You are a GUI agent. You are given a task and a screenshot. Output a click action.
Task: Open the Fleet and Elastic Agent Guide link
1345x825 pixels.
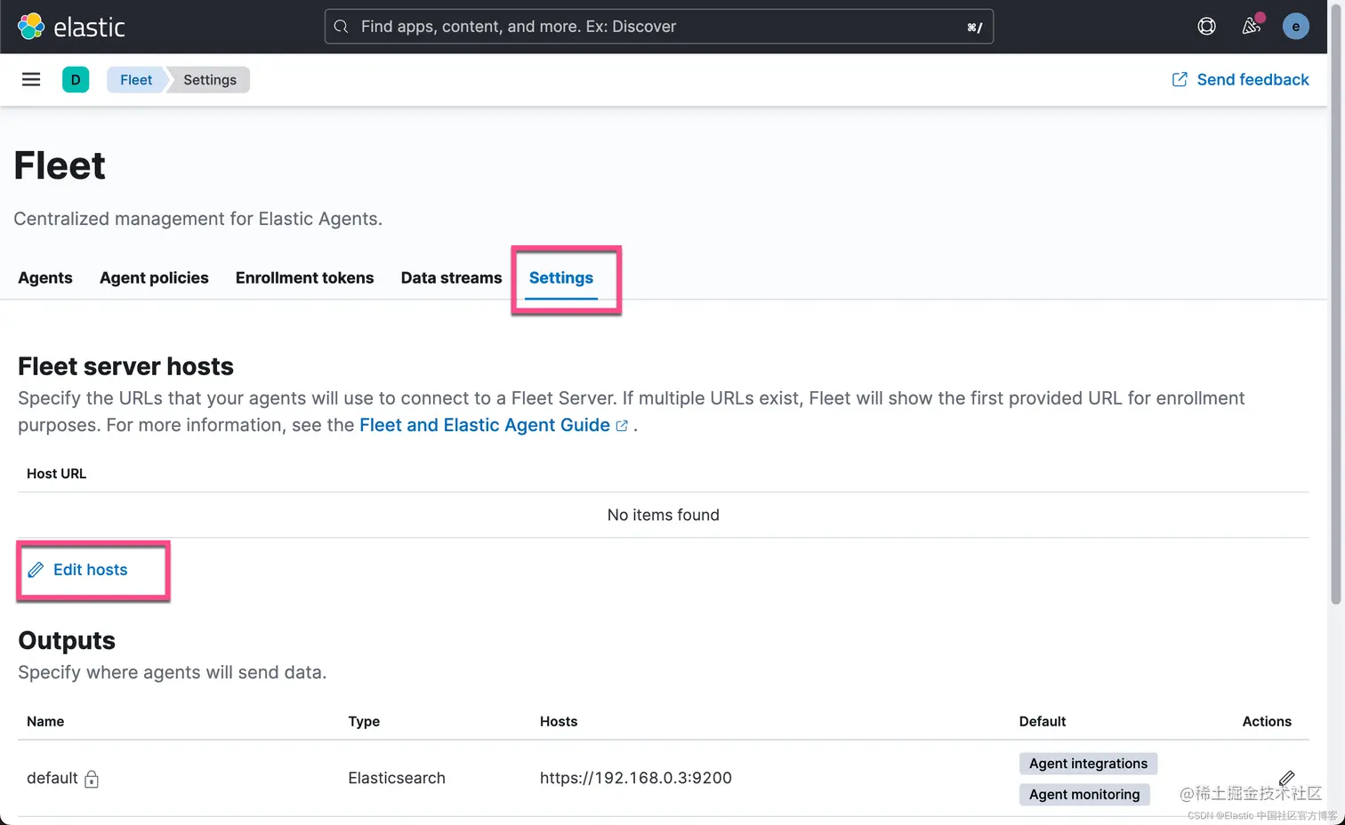[x=485, y=426]
